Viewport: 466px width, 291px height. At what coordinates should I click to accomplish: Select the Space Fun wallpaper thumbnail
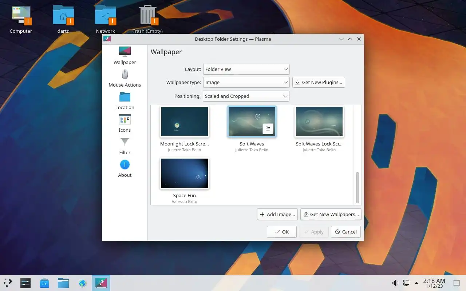click(185, 173)
